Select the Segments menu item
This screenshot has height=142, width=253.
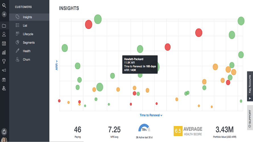pos(29,43)
